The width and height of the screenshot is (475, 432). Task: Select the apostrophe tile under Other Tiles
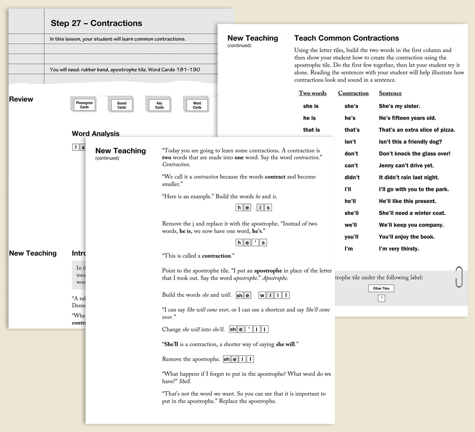(x=381, y=298)
